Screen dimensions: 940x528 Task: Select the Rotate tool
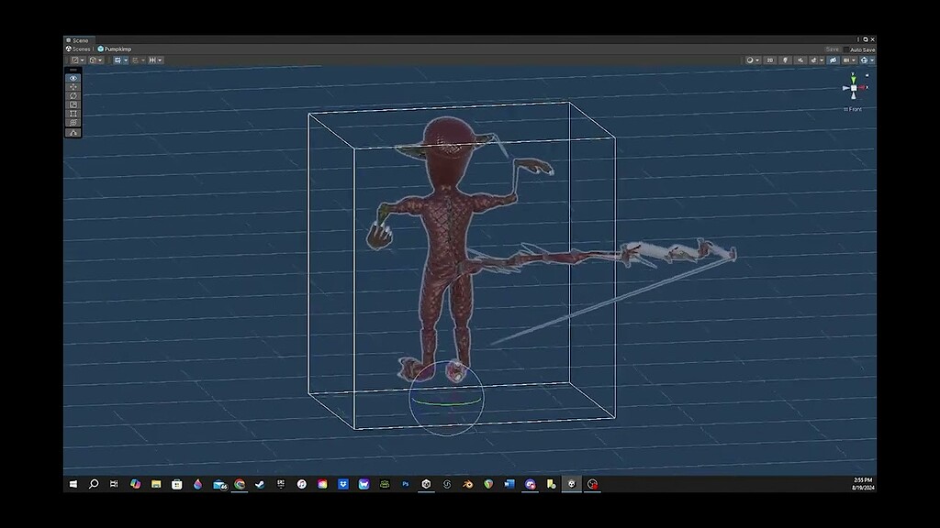pos(73,95)
